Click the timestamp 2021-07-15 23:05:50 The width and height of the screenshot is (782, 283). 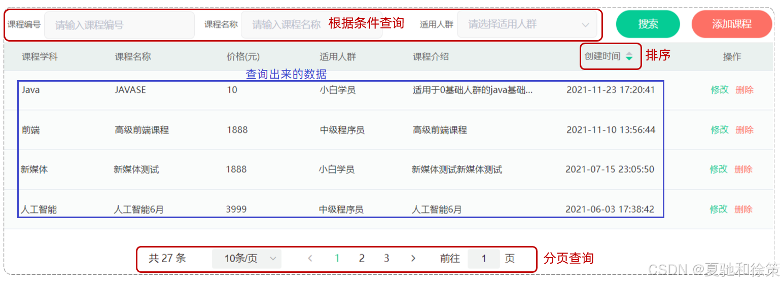click(610, 169)
